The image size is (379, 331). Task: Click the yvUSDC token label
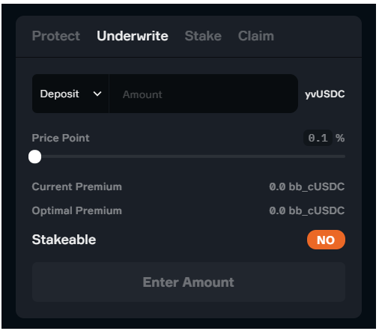324,94
